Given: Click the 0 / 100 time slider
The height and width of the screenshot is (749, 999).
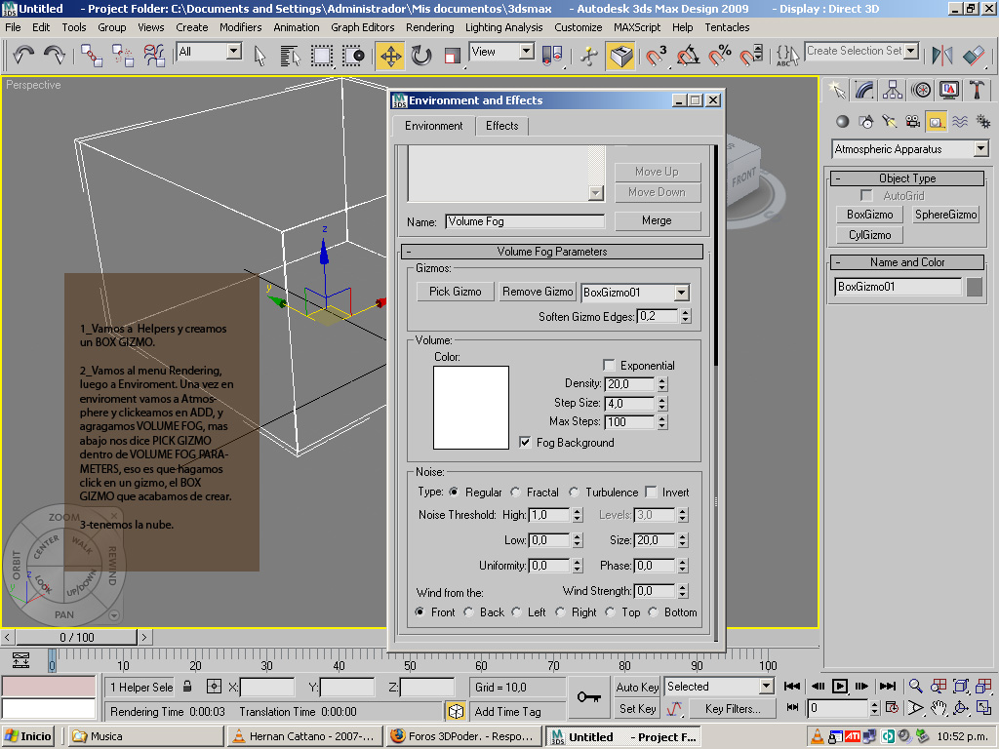Looking at the screenshot, I should point(76,637).
